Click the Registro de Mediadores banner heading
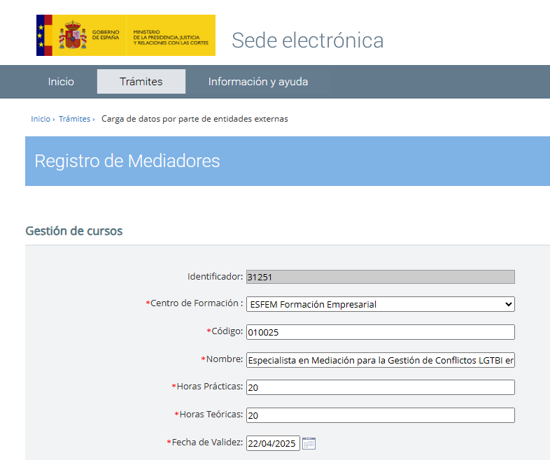This screenshot has width=550, height=460. [127, 161]
